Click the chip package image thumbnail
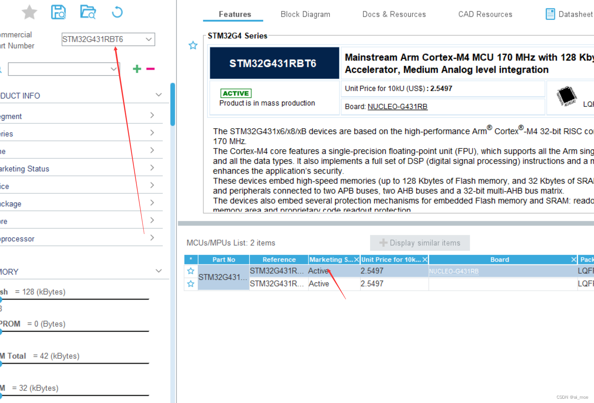The image size is (594, 403). [x=566, y=96]
